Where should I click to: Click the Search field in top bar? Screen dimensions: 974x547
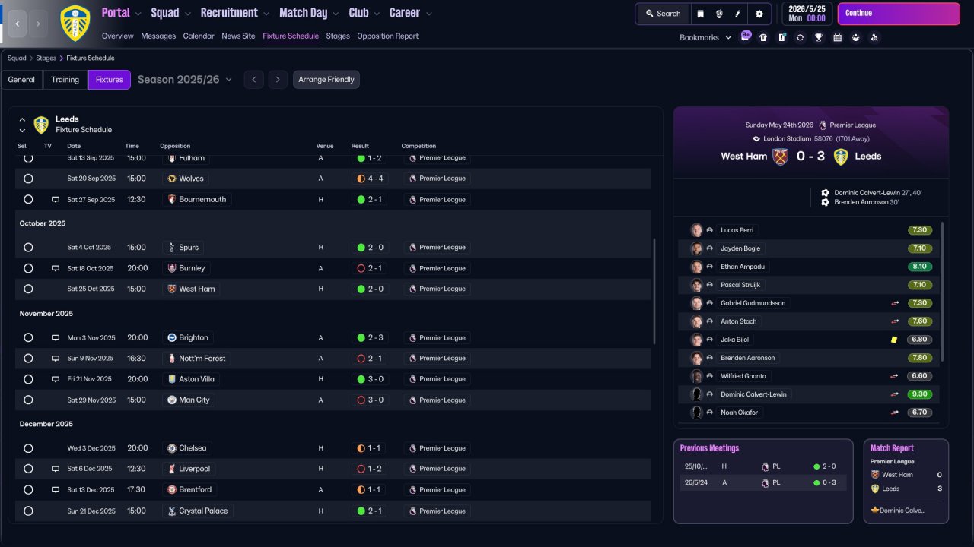[x=663, y=14]
